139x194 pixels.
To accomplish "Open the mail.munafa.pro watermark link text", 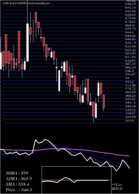I will 39,3.
